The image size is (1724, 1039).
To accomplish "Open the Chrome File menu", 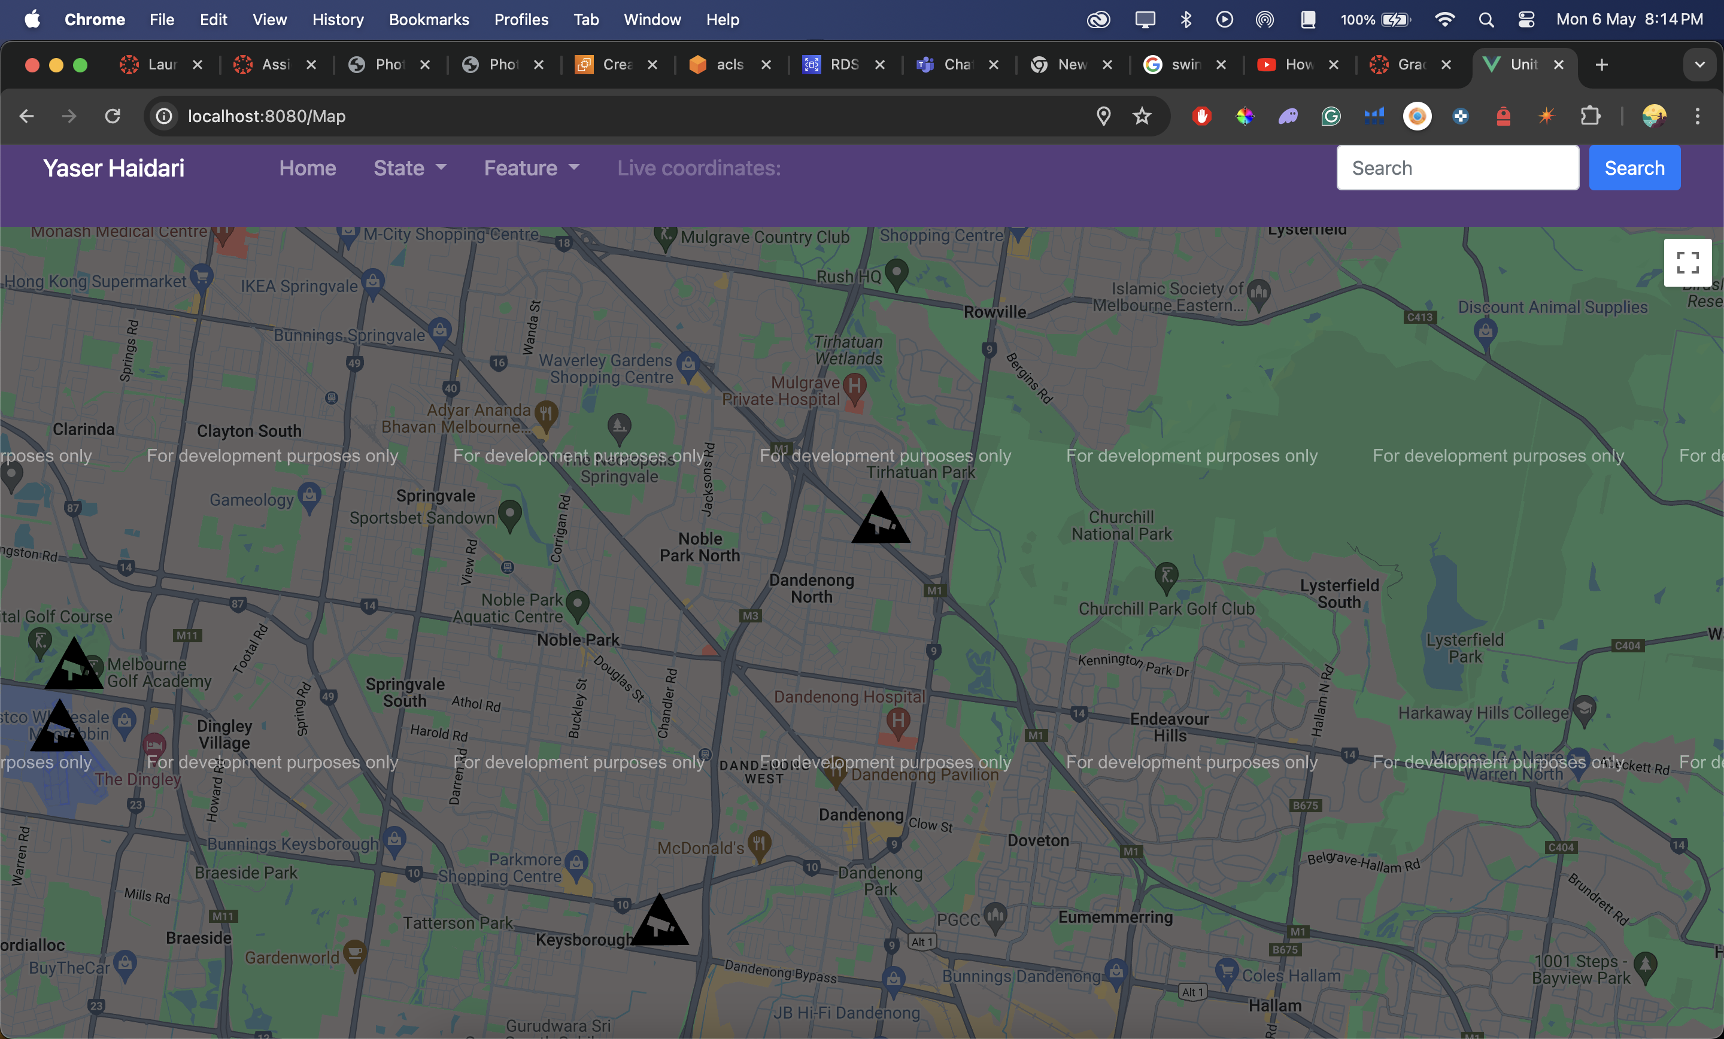I will tap(162, 20).
